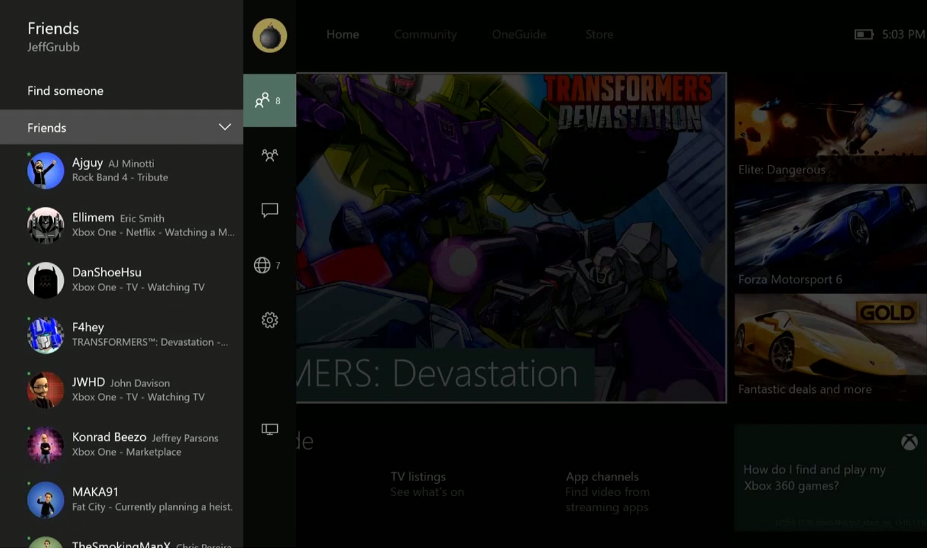Image resolution: width=927 pixels, height=549 pixels.
Task: Open the bomb profile gamerpic
Action: pyautogui.click(x=270, y=35)
